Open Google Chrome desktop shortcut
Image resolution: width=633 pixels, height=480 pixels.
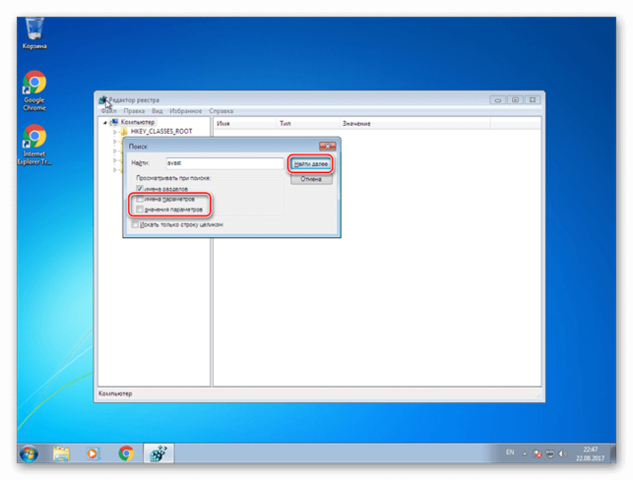(34, 90)
